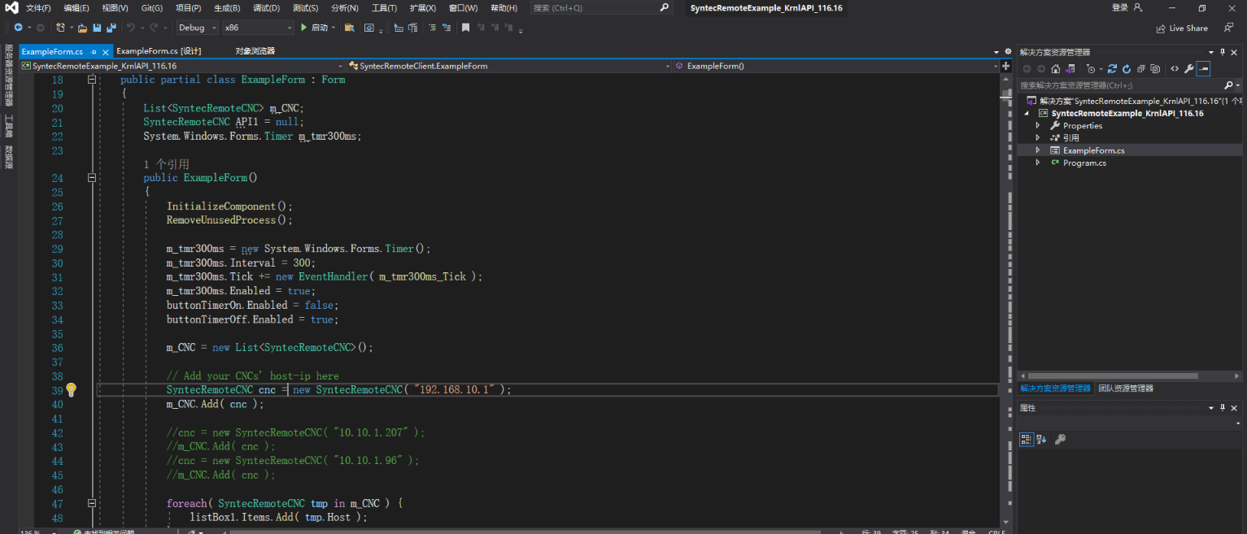Viewport: 1247px width, 534px height.
Task: Pin the Solution Explorer panel
Action: tap(1222, 52)
